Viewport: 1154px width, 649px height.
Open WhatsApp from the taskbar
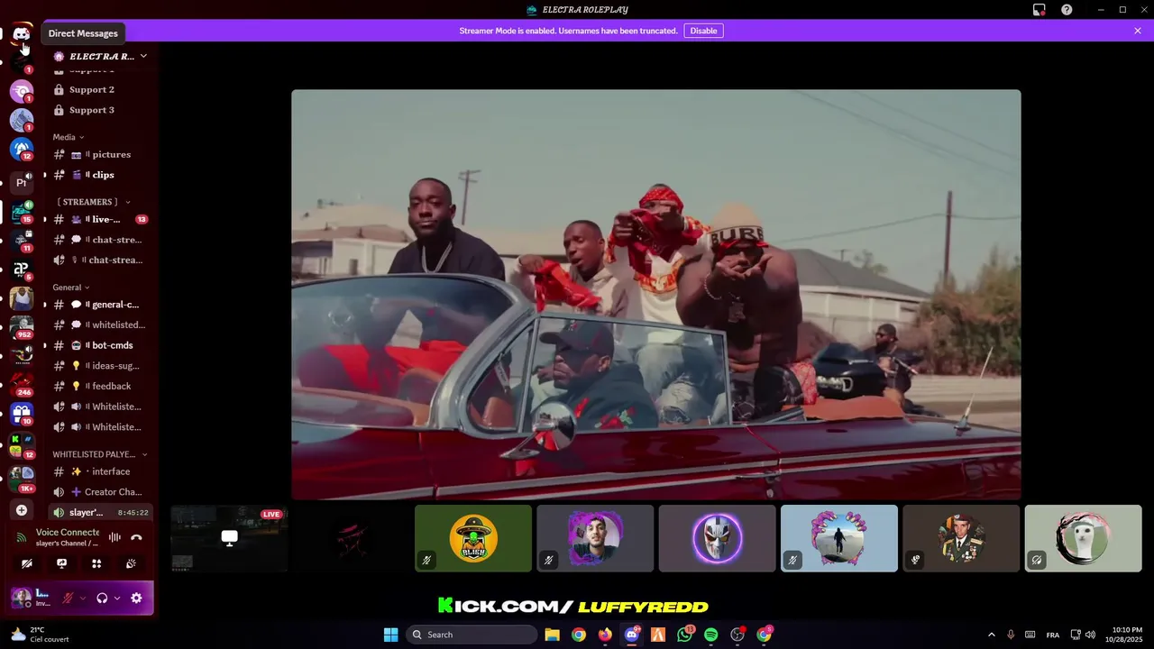pyautogui.click(x=684, y=635)
